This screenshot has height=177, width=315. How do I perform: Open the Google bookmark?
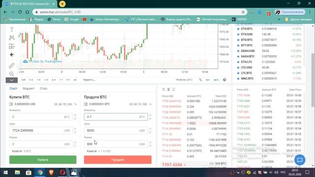click(x=72, y=19)
